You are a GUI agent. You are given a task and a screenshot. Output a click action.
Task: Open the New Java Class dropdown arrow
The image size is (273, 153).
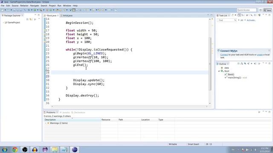[54, 10]
